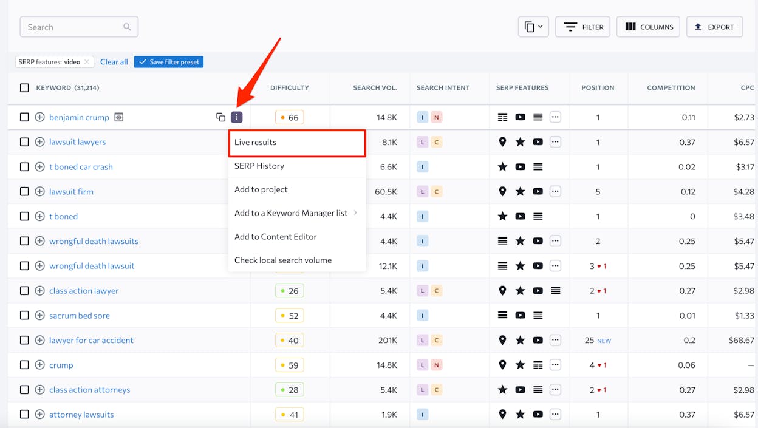
Task: Open the benjamin crump keyword link
Action: [x=79, y=117]
